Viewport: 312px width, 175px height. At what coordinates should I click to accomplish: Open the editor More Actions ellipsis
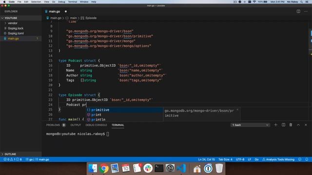point(306,12)
